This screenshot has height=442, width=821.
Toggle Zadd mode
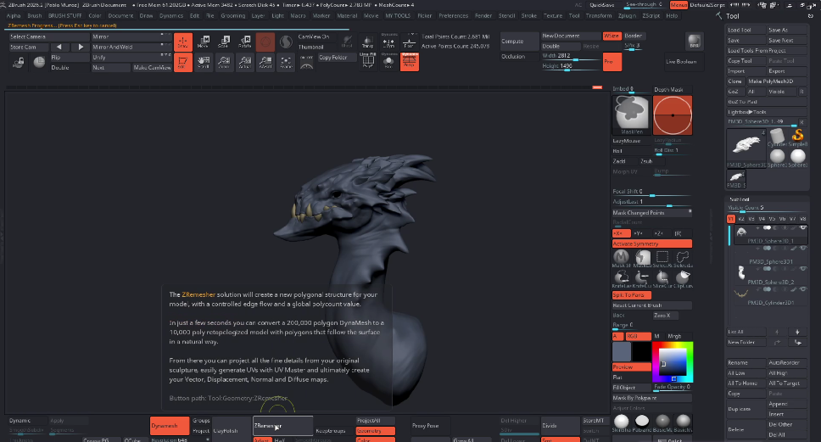[x=624, y=161]
